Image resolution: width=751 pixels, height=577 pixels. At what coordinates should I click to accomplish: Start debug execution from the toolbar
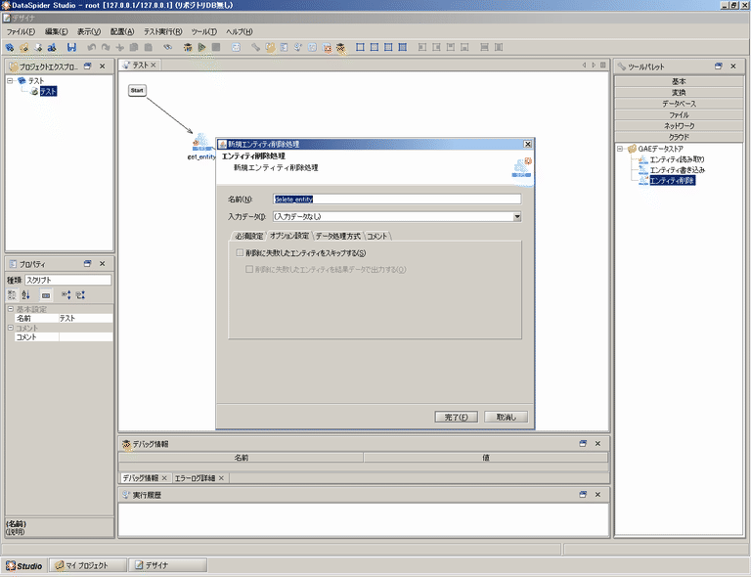coord(188,47)
